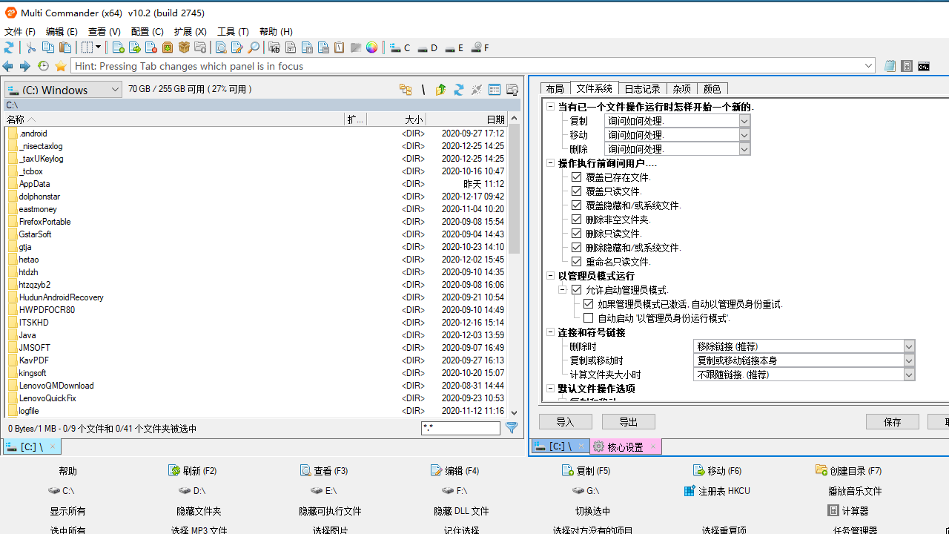Screen dimensions: 949x534
Task: Click the Copy icon on the toolbar
Action: [x=47, y=47]
